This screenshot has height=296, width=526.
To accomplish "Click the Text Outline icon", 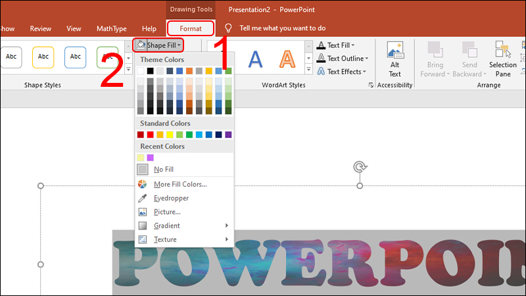I will click(321, 58).
